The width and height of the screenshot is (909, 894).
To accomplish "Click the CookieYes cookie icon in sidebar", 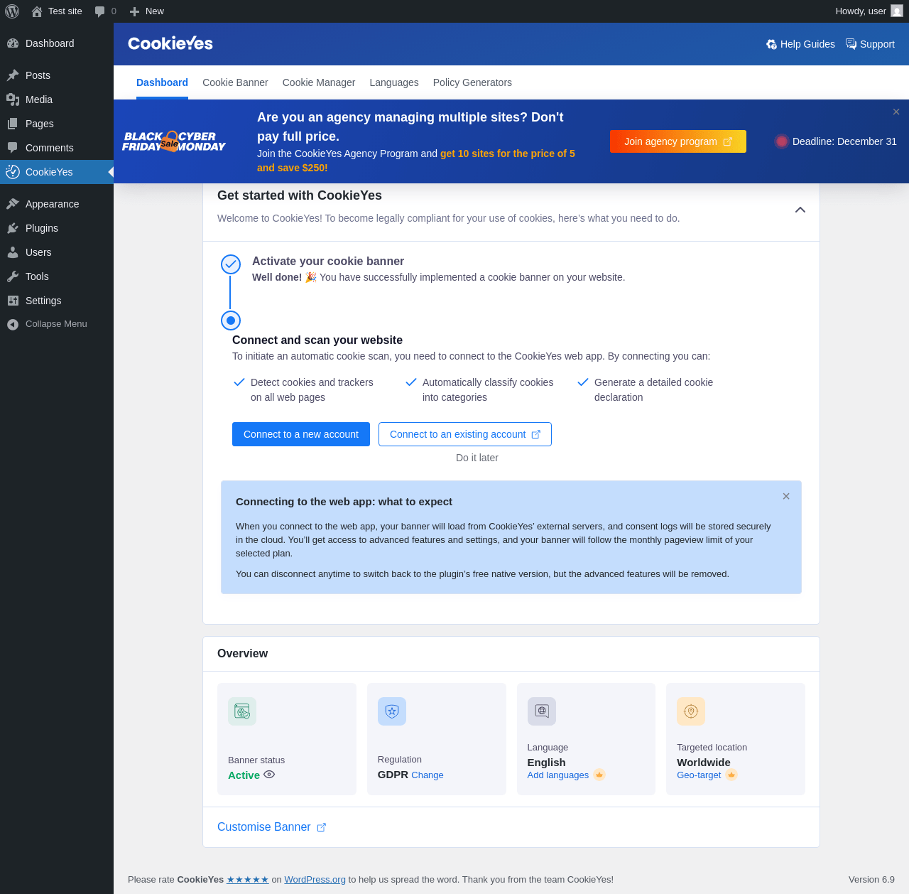I will [13, 172].
